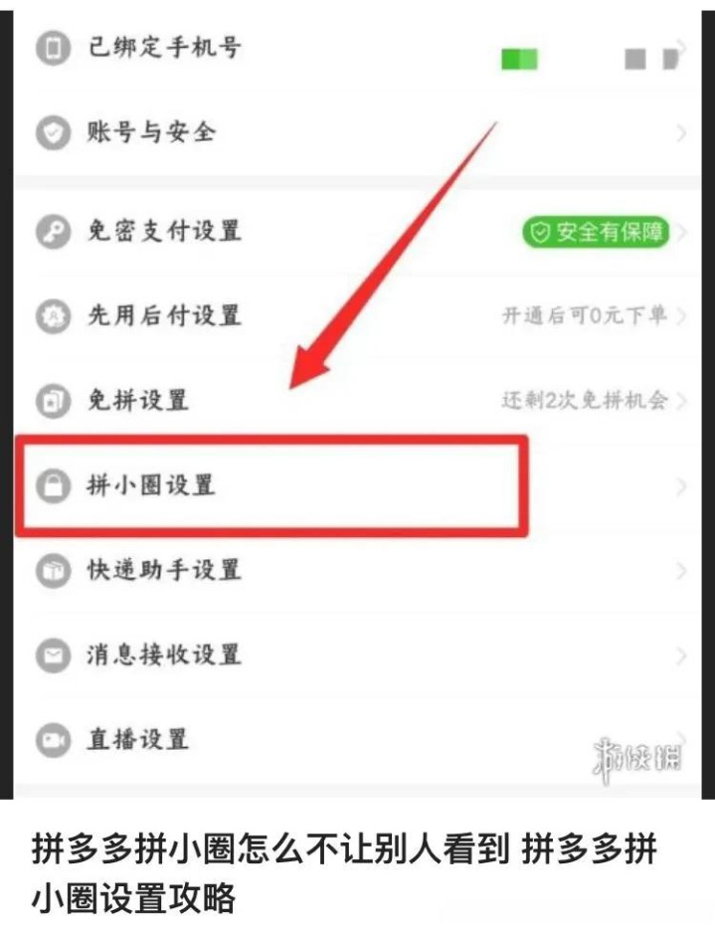Tap the camera icon for 直播设置

pyautogui.click(x=54, y=740)
